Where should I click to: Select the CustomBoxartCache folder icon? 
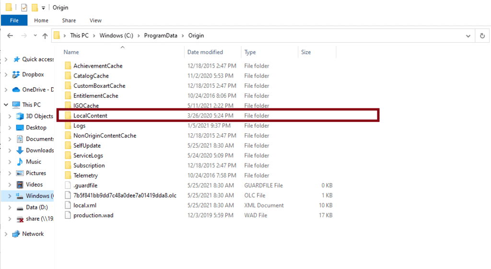(68, 86)
